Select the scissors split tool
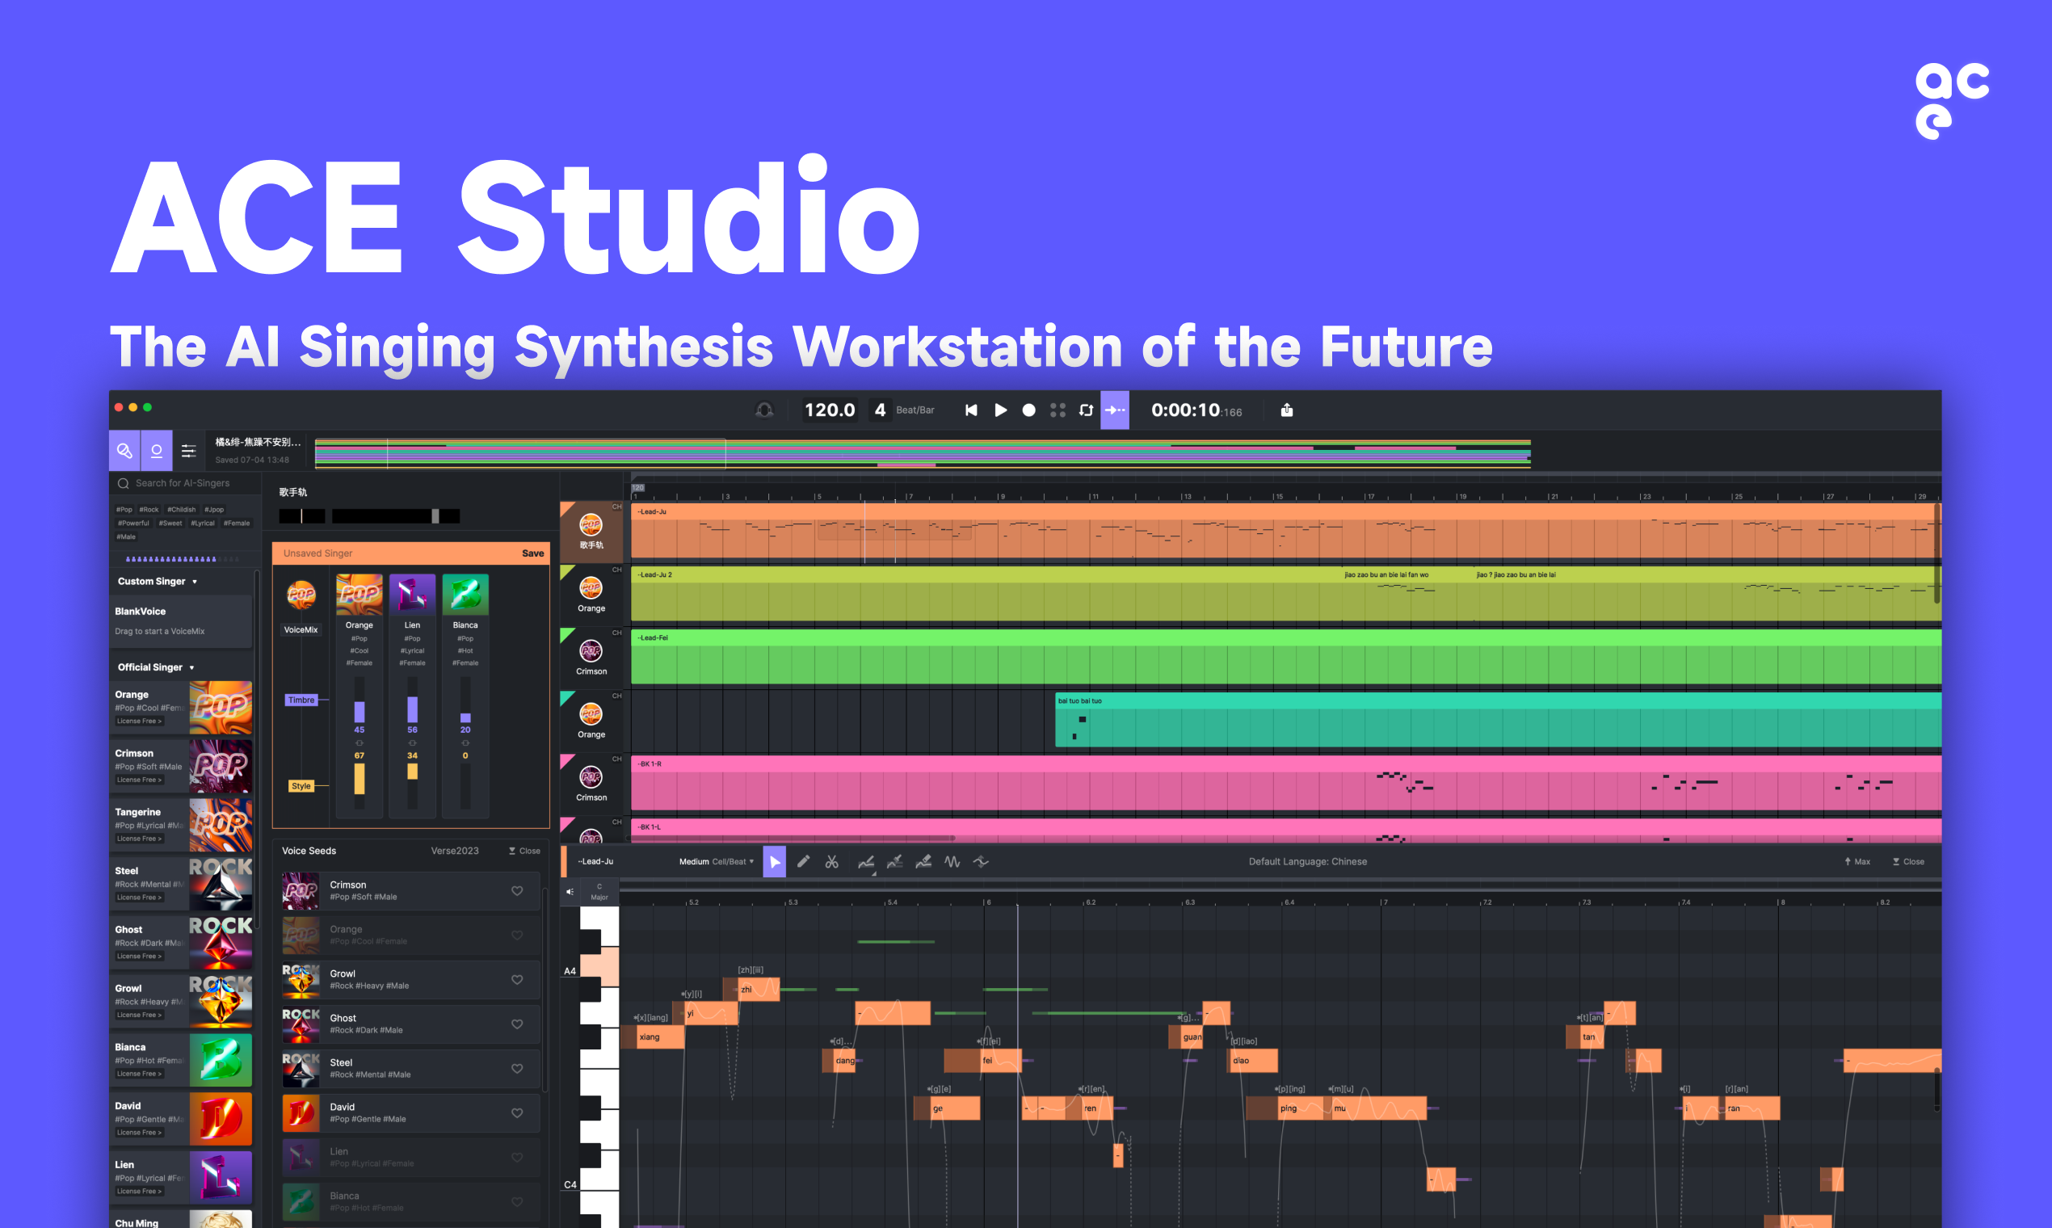 coord(831,862)
